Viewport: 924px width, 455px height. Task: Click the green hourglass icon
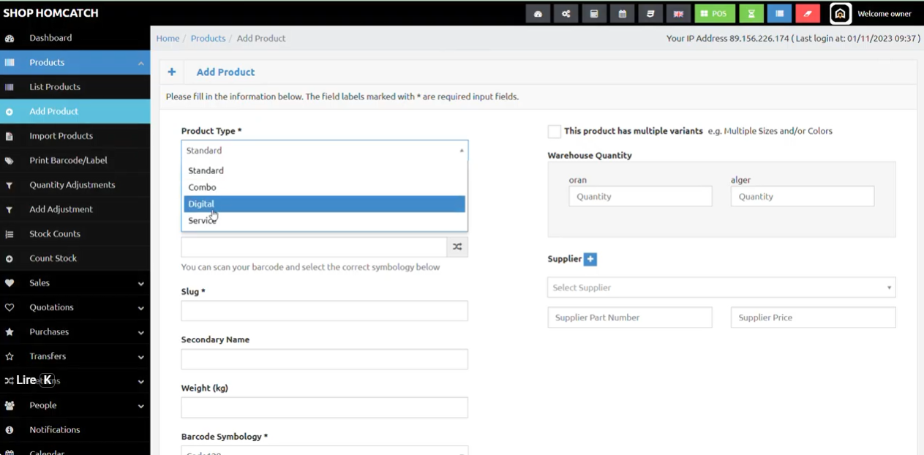tap(751, 14)
